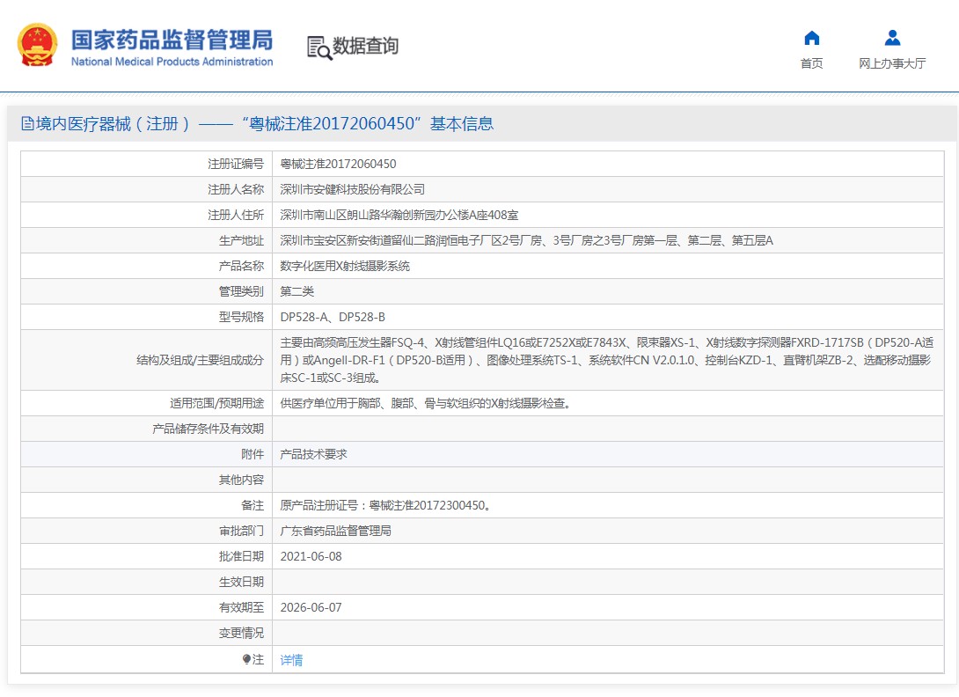
Task: Click the 产品名称 label
Action: [x=241, y=266]
